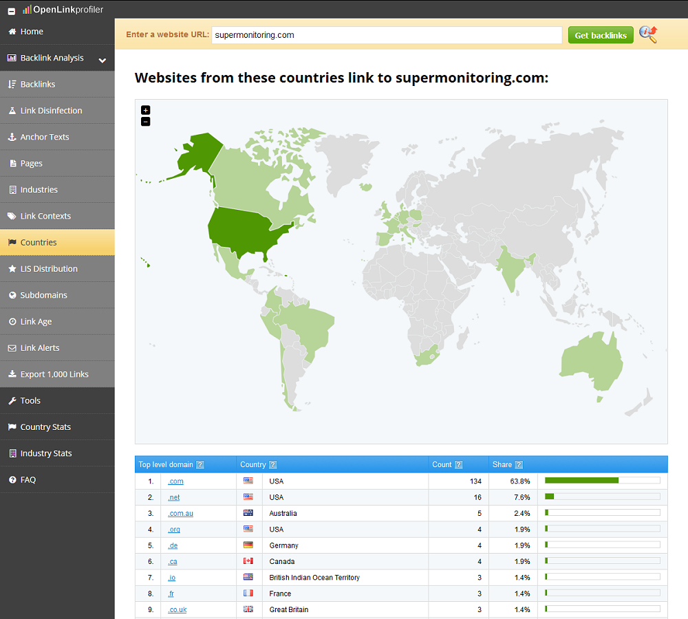Open the .com.au domain link
Viewport: 688px width, 619px height.
[x=180, y=513]
